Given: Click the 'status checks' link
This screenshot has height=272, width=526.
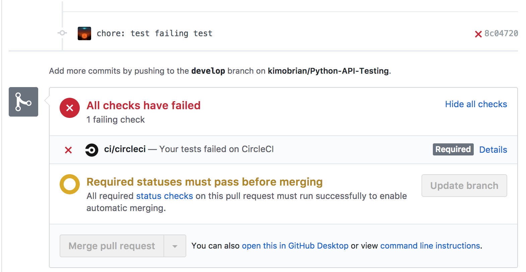Looking at the screenshot, I should (x=164, y=196).
